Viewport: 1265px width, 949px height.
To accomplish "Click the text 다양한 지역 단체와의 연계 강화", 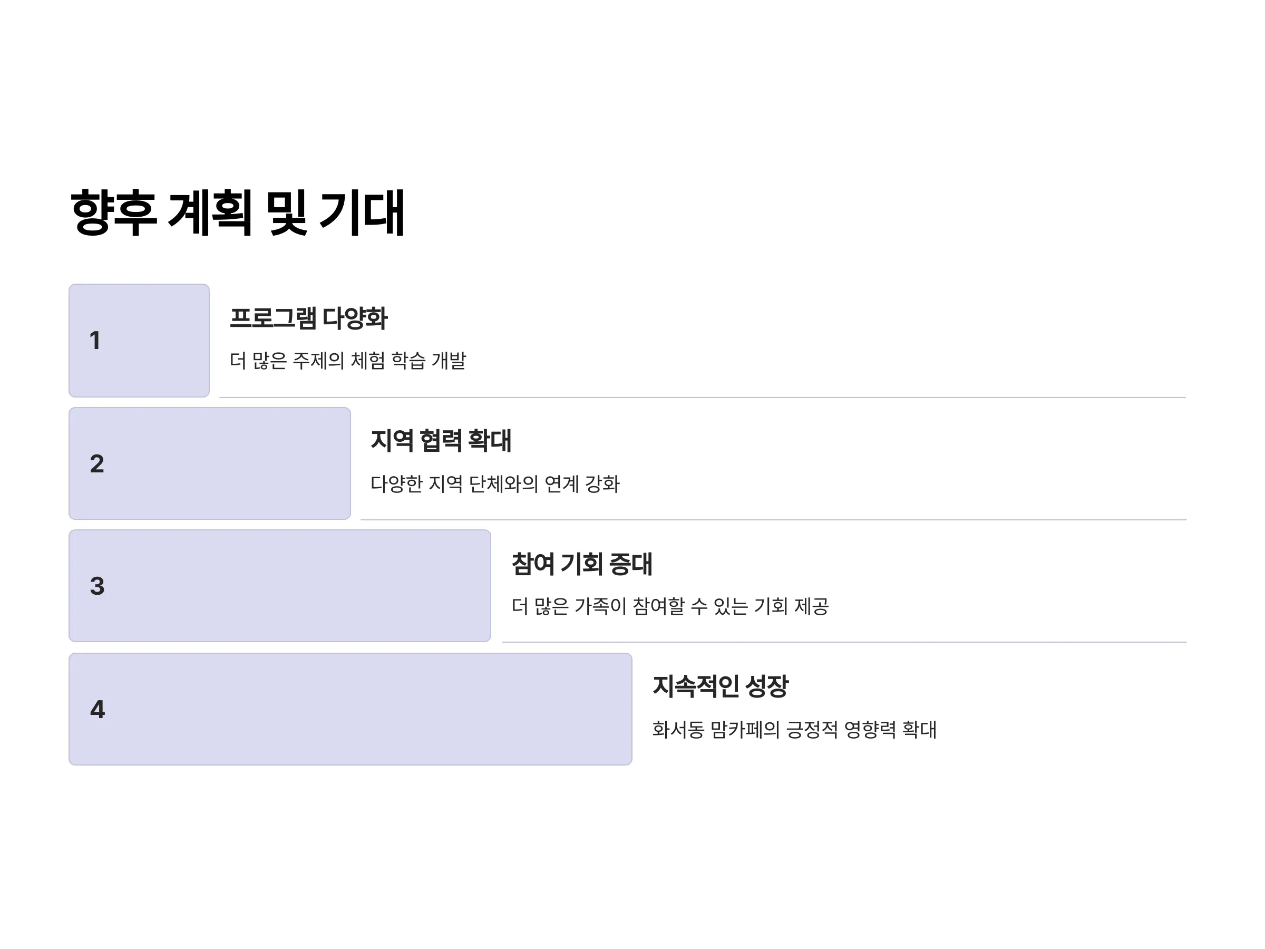I will tap(495, 484).
